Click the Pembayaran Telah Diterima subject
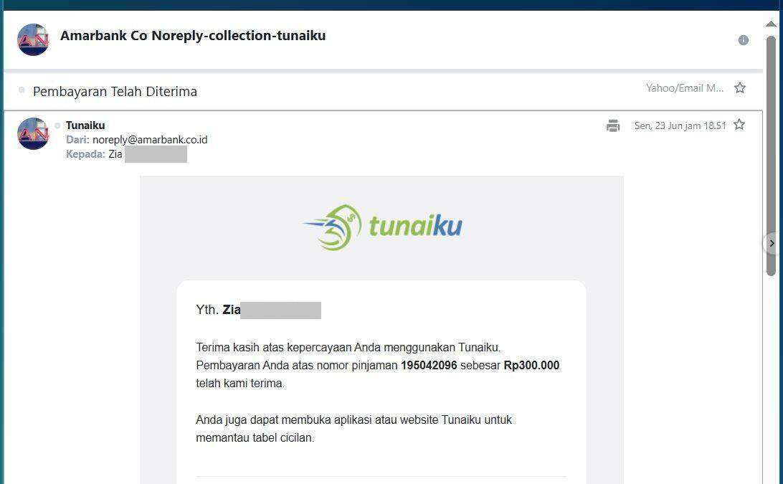Viewport: 783px width, 484px height. 115,91
